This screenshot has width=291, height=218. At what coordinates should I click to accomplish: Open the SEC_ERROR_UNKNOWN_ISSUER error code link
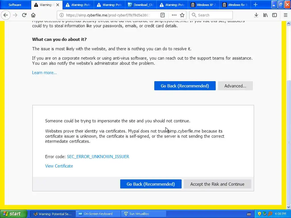(x=98, y=157)
